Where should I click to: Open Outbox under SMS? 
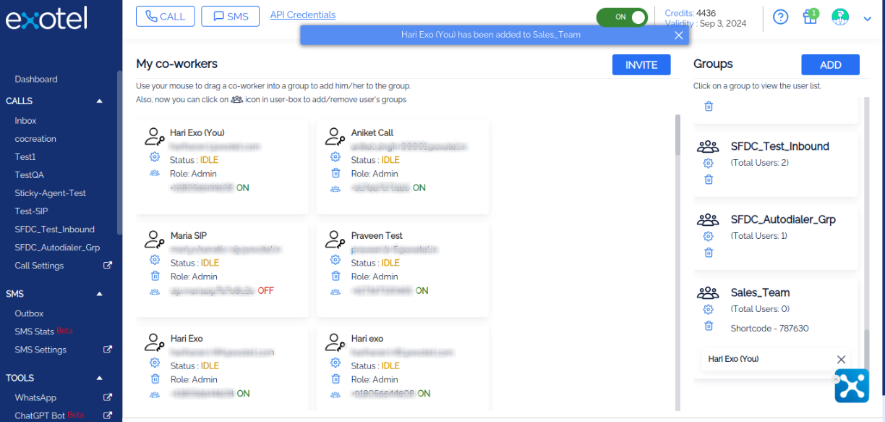pyautogui.click(x=30, y=313)
